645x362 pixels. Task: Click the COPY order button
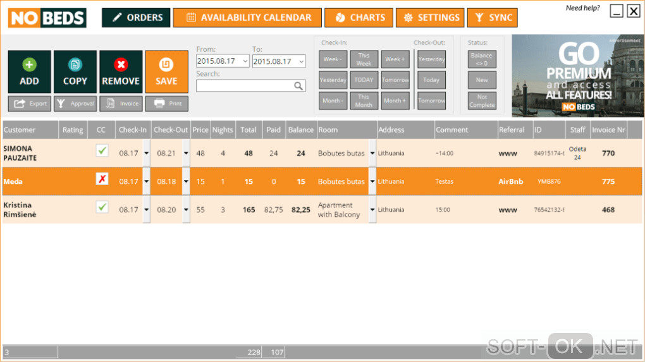click(x=75, y=71)
